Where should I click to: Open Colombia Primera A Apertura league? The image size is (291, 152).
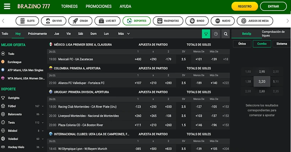coord(77,68)
